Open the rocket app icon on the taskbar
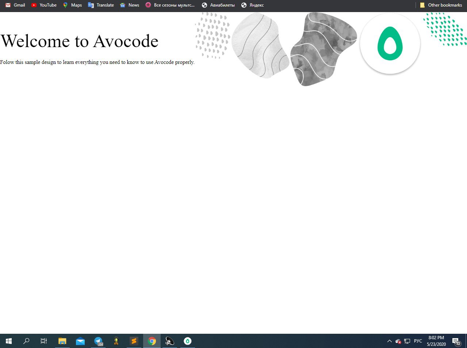Image resolution: width=467 pixels, height=348 pixels. (116, 341)
